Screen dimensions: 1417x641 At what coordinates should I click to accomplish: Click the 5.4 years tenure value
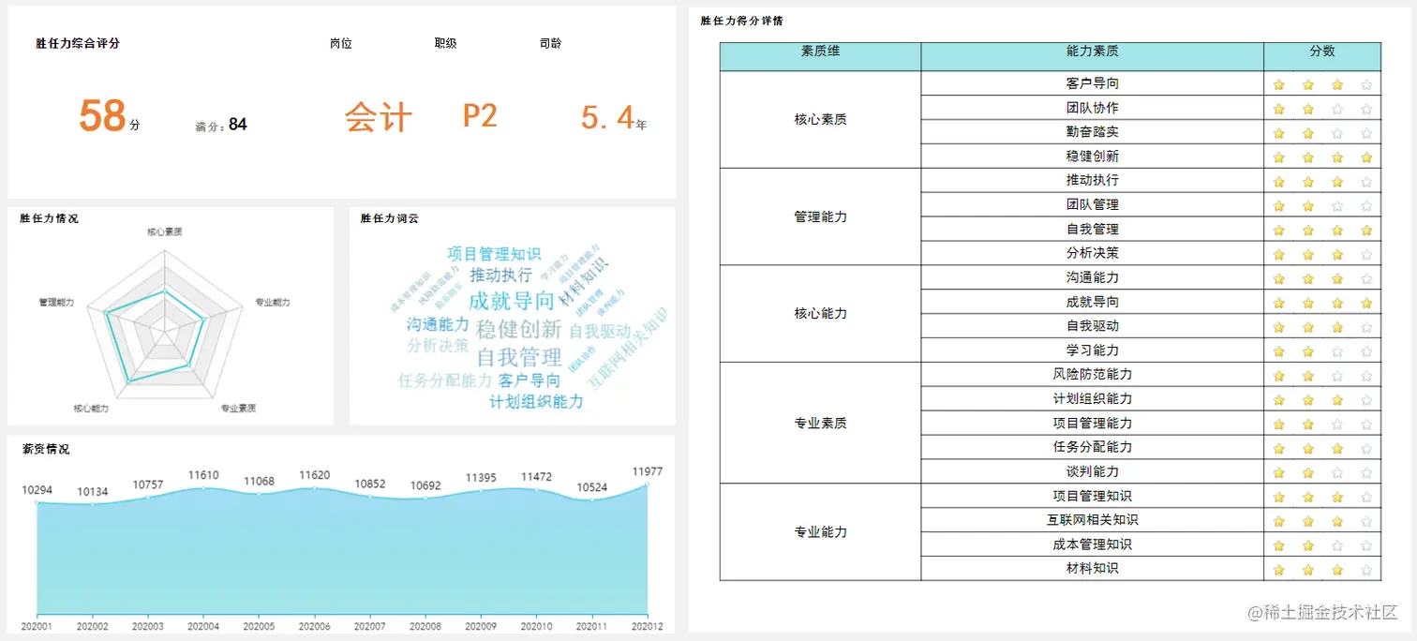[x=607, y=117]
